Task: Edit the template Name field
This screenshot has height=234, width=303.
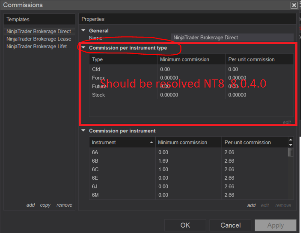Action: pos(232,38)
